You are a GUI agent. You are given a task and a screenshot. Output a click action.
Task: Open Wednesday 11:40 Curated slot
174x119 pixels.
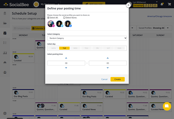pos(69,107)
